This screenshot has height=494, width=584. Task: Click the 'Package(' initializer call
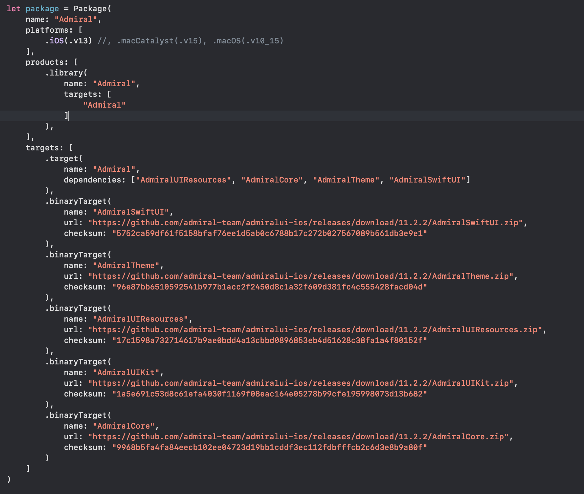pos(92,9)
